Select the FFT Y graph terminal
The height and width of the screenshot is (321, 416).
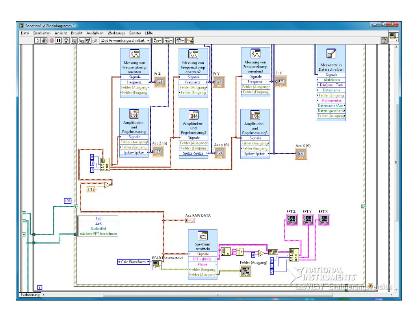point(308,220)
